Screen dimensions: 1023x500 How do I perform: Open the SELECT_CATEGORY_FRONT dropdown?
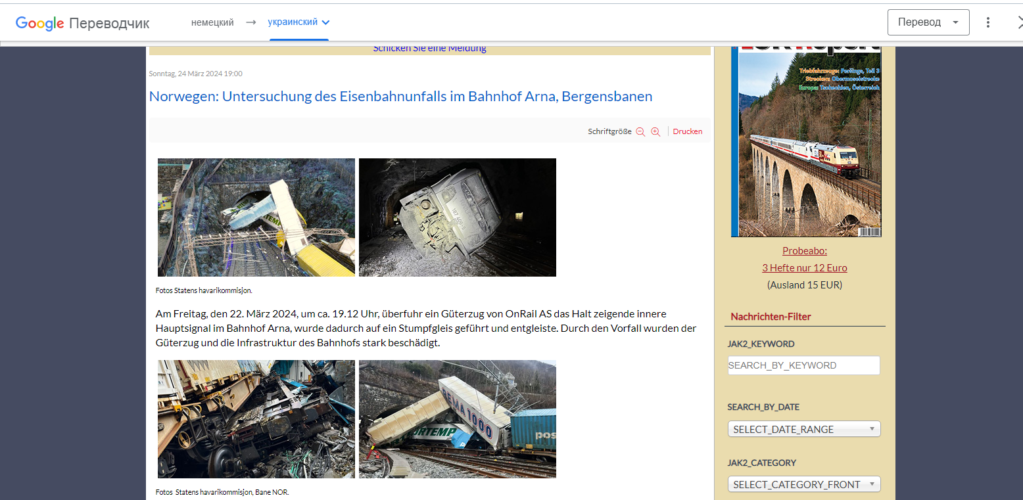pos(804,484)
